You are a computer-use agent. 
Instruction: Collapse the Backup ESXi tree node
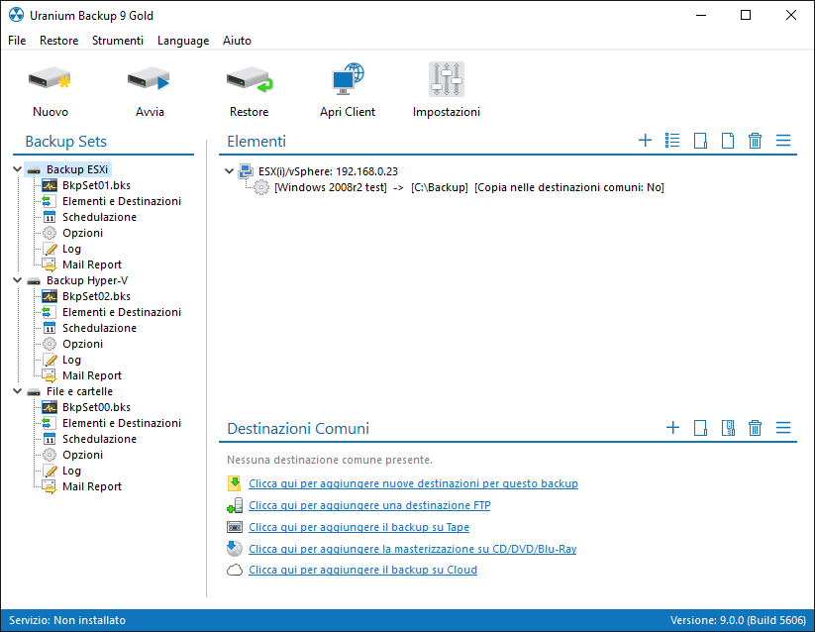(18, 169)
